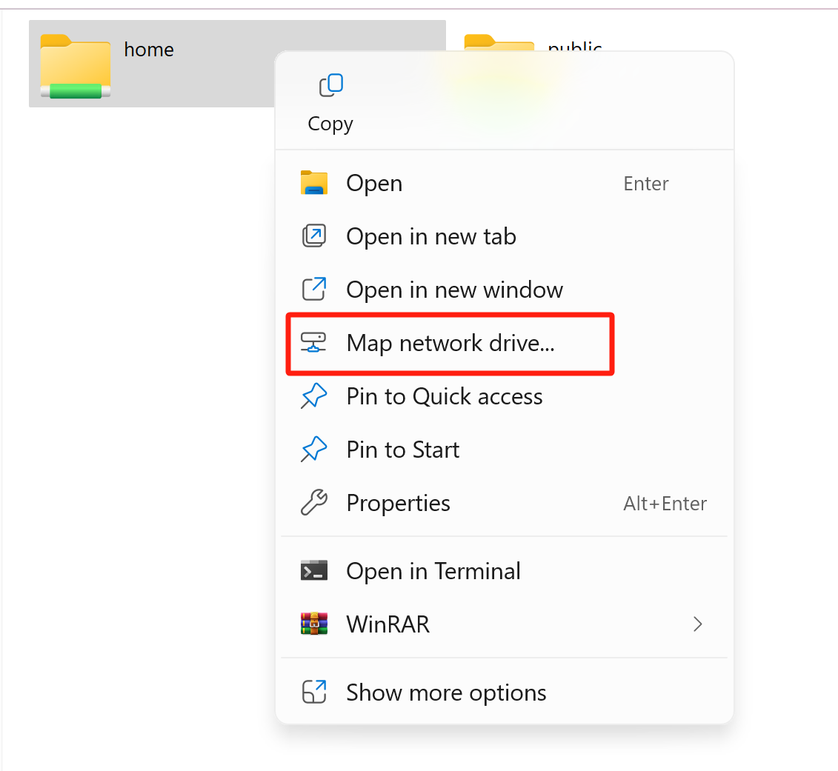This screenshot has height=771, width=838.
Task: Expand Show more options via its label
Action: click(446, 692)
